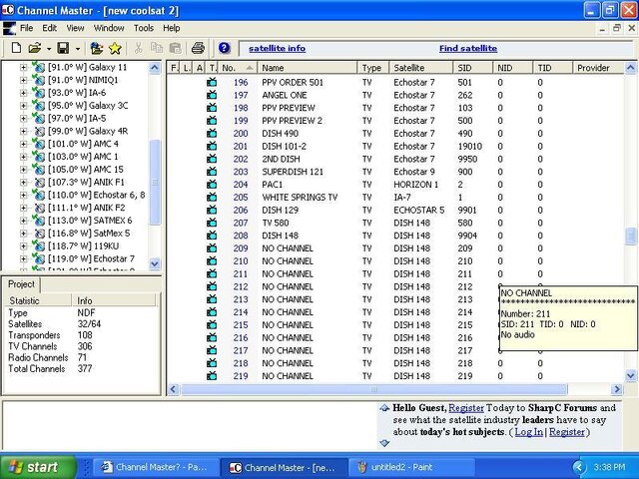
Task: Click the Open folder toolbar icon
Action: tap(35, 48)
